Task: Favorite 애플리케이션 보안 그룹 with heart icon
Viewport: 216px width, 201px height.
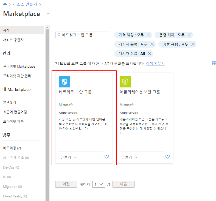Action: [167, 157]
